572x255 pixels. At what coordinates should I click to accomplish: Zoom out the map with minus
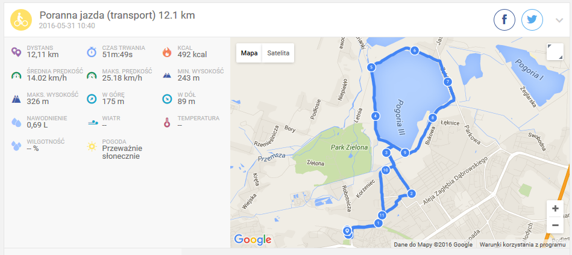coord(555,225)
